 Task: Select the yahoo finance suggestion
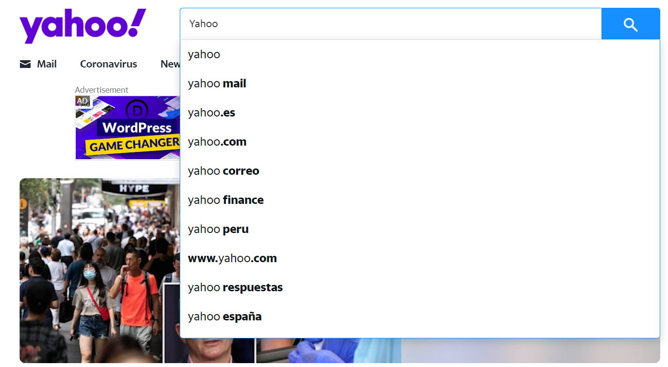[225, 200]
